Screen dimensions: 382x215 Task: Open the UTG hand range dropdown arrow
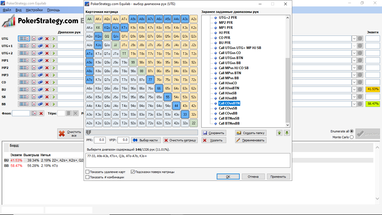coord(354,38)
